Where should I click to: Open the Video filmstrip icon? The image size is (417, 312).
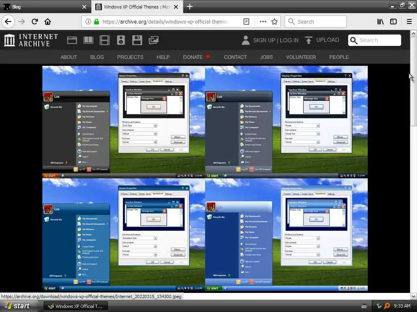[105, 40]
